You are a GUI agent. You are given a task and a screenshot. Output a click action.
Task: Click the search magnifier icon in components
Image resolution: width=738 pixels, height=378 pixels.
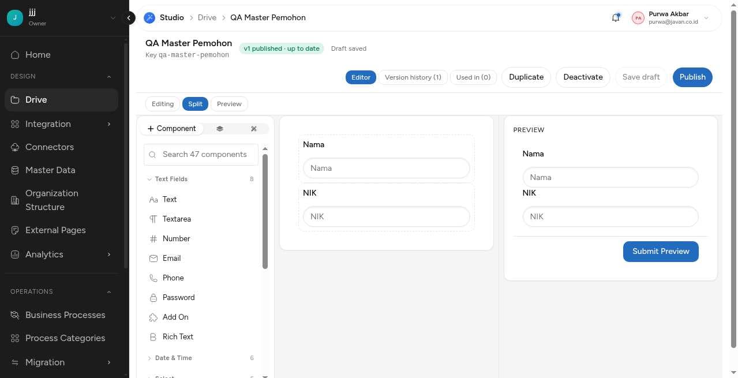[153, 155]
